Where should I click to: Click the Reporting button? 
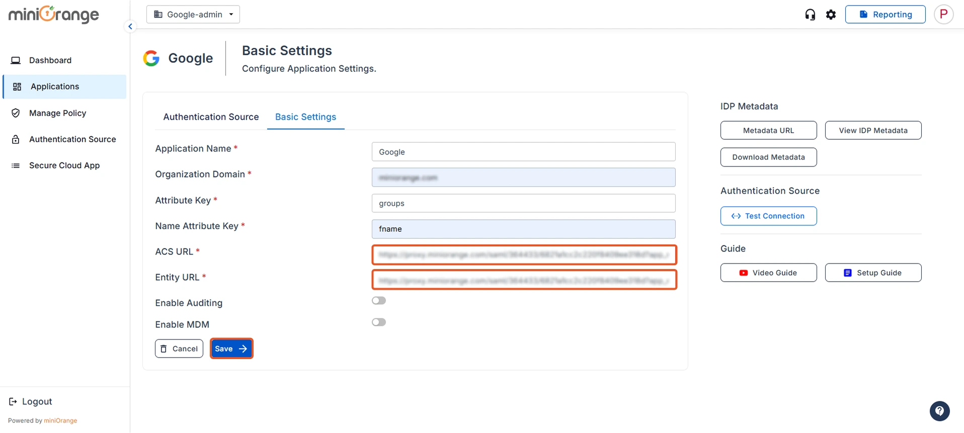pyautogui.click(x=885, y=15)
